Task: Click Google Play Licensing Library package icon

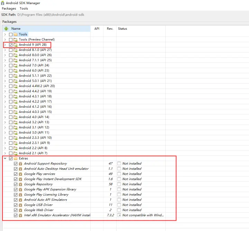Action: pyautogui.click(x=20, y=195)
